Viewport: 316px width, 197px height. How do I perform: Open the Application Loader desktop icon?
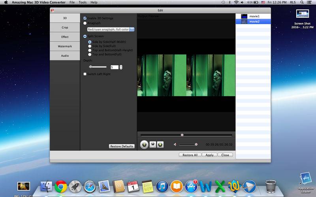306,182
